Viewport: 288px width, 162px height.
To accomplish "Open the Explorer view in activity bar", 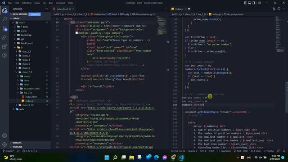I will coord(4,10).
